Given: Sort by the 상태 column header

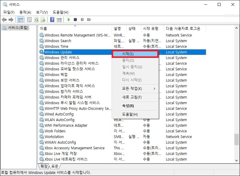Looking at the screenshot, I should click(x=134, y=28).
